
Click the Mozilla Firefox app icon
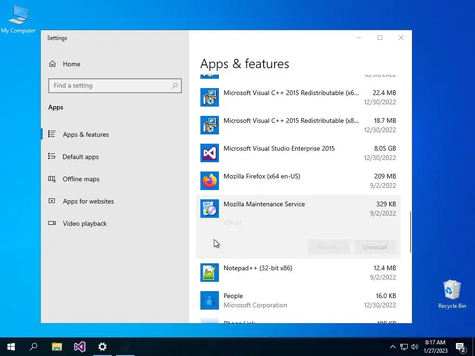[x=210, y=181]
